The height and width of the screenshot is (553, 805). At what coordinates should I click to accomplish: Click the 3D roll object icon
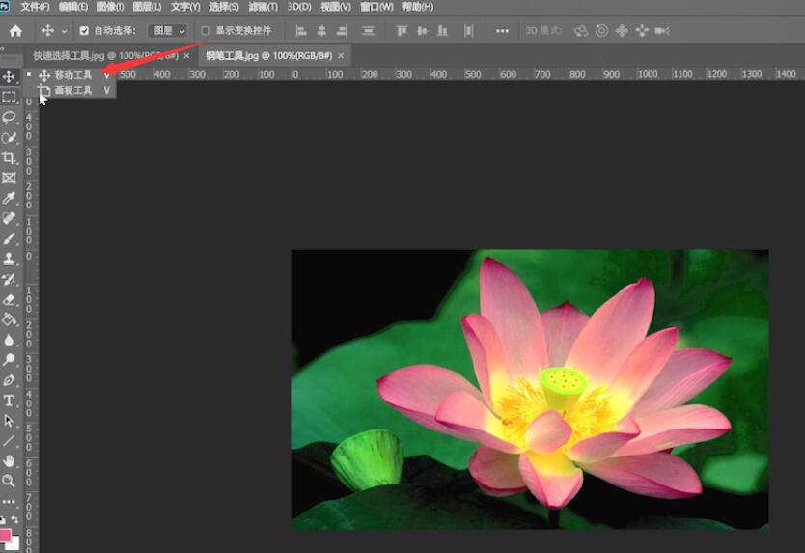click(x=601, y=31)
